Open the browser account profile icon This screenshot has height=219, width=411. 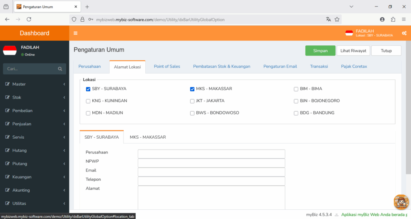(382, 19)
